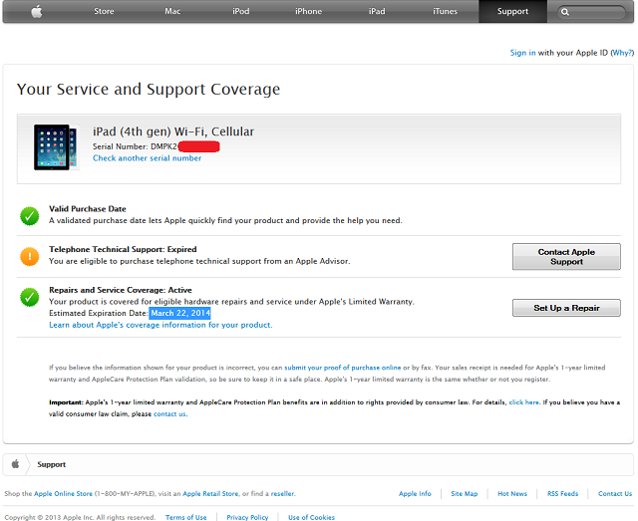Click the Sign in link
The width and height of the screenshot is (638, 521).
coord(522,53)
